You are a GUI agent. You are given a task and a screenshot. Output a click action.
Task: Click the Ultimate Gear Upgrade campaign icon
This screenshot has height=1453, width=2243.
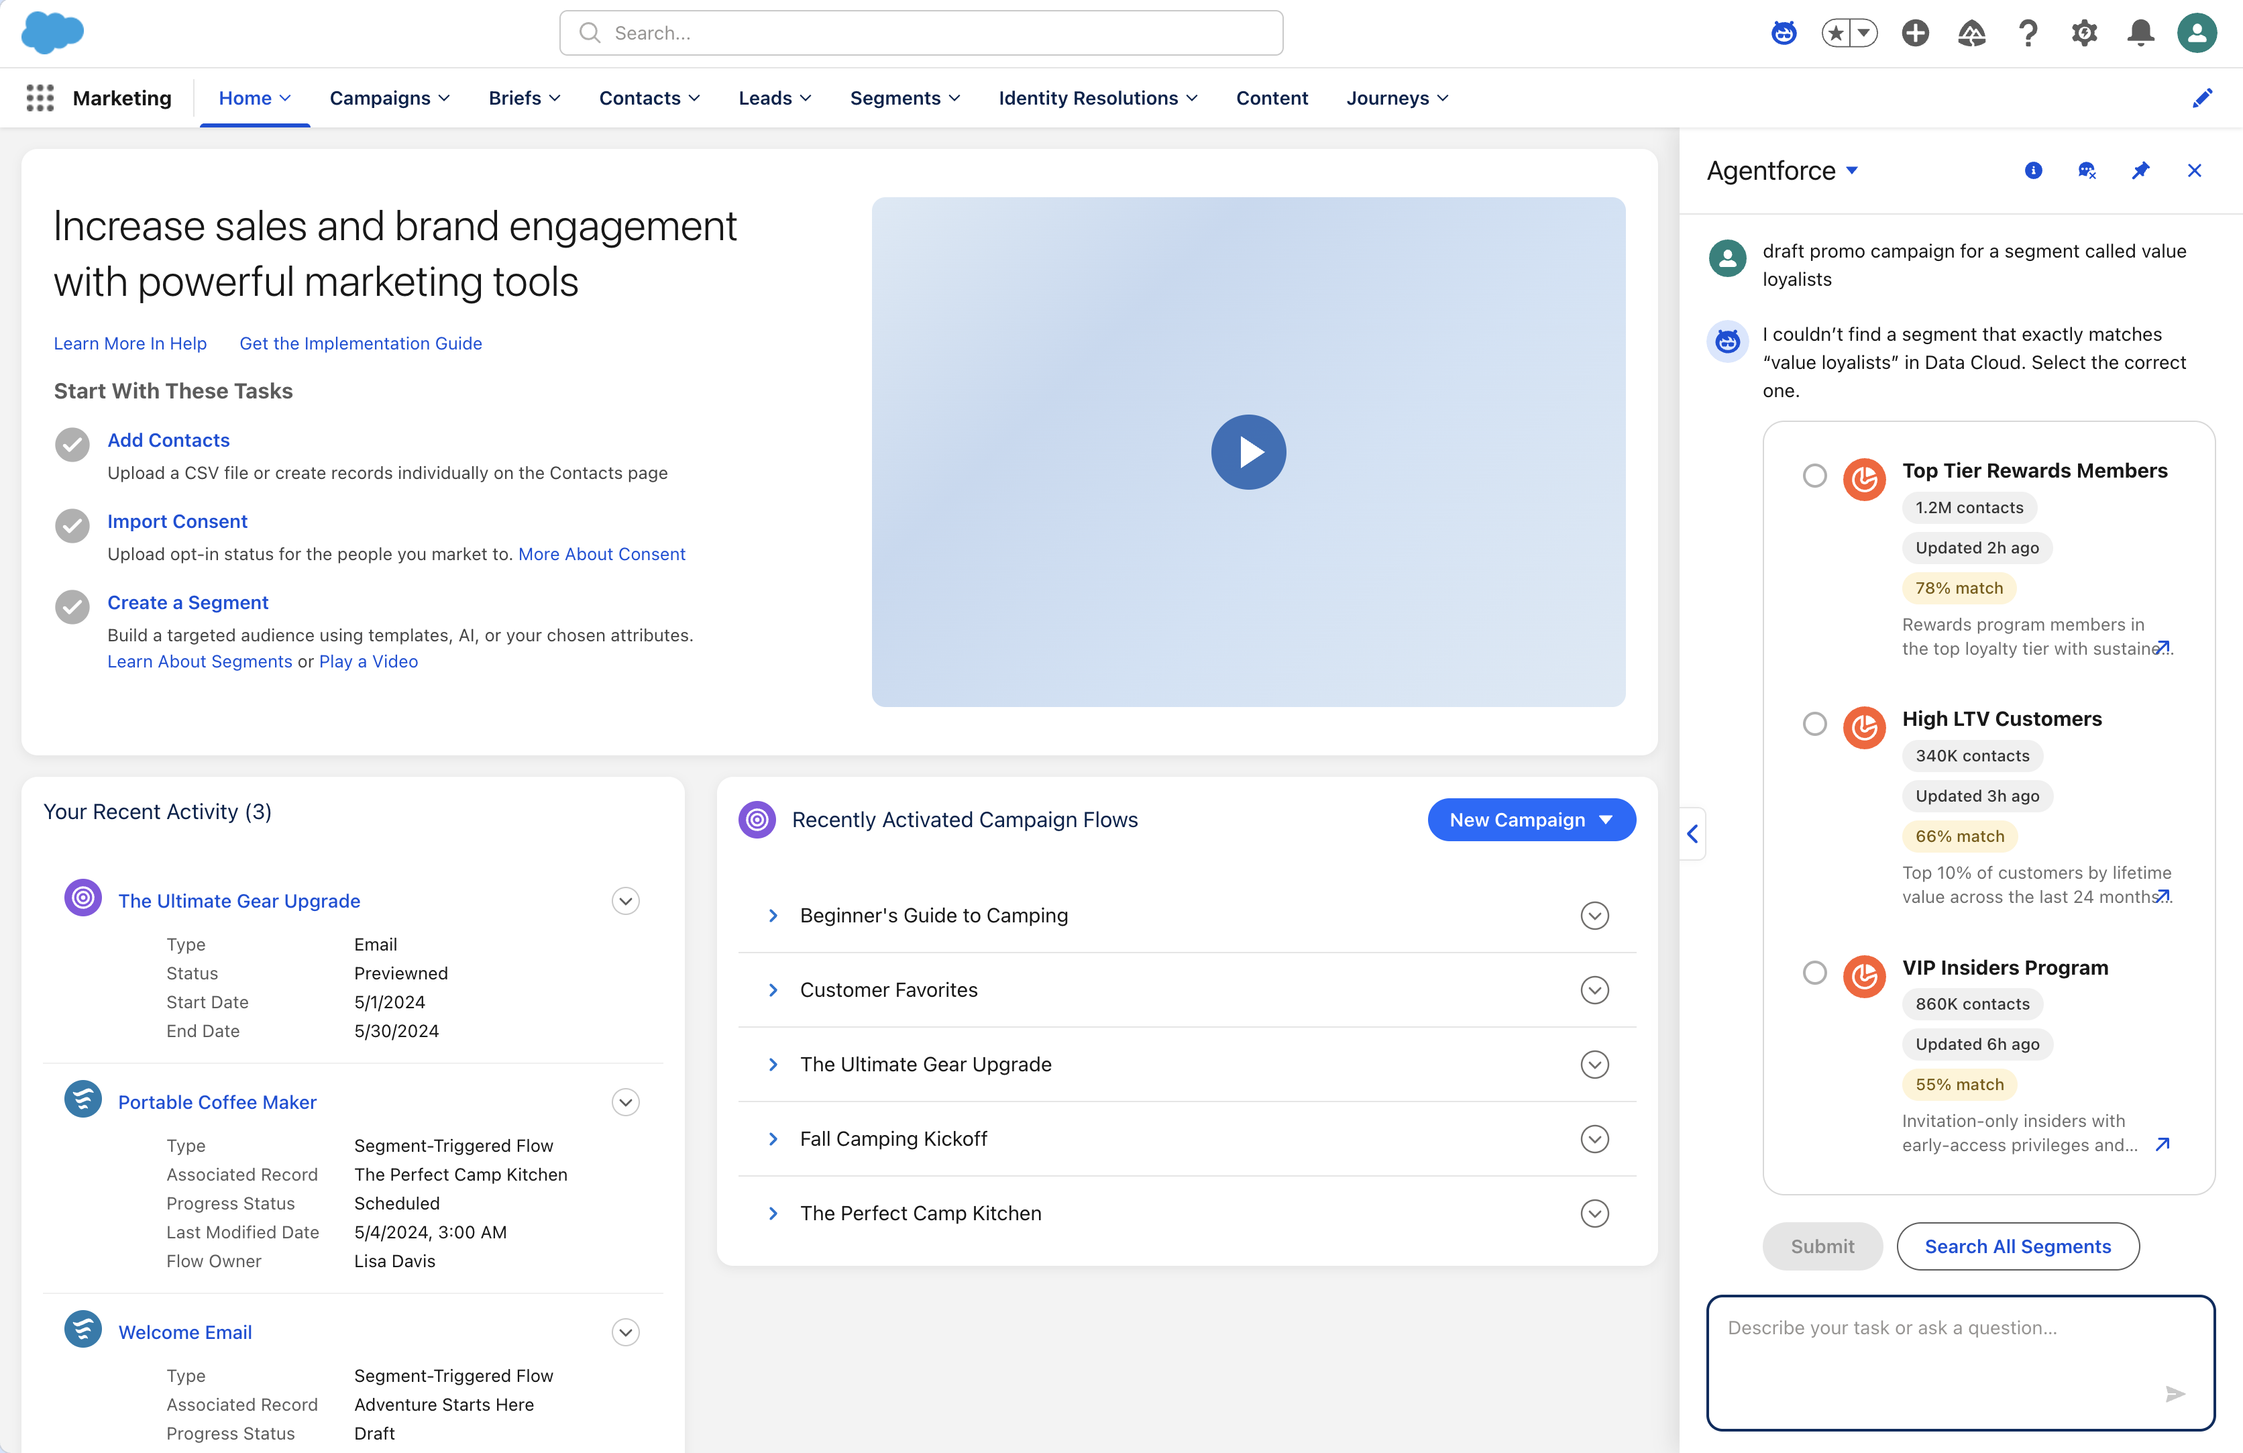pos(83,898)
